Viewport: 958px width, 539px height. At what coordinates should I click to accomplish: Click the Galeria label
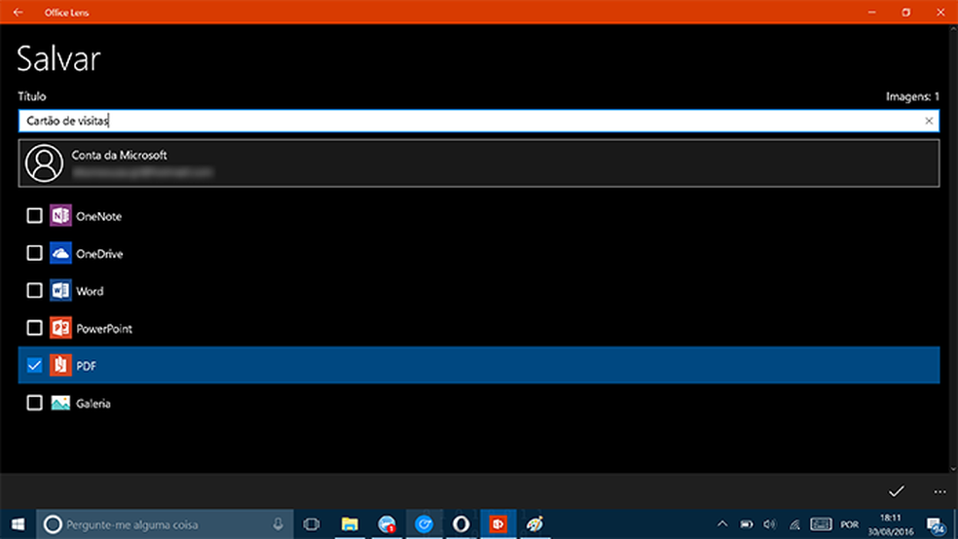(93, 404)
